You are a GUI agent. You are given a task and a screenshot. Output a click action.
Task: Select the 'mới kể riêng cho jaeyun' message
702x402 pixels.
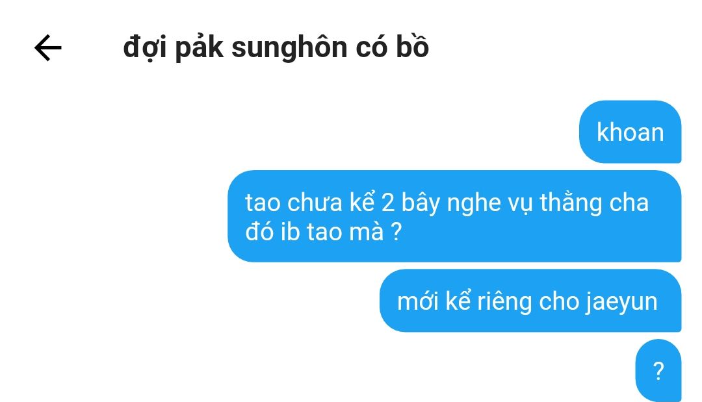(530, 301)
